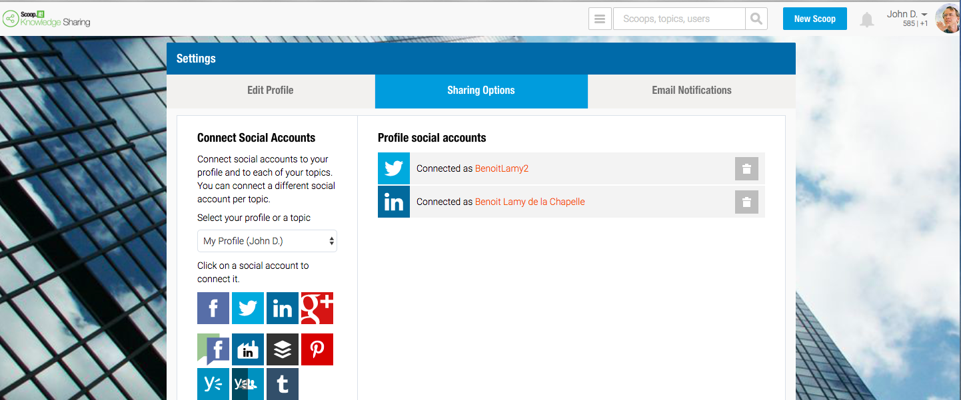Click the magnifying glass search icon

coord(756,19)
